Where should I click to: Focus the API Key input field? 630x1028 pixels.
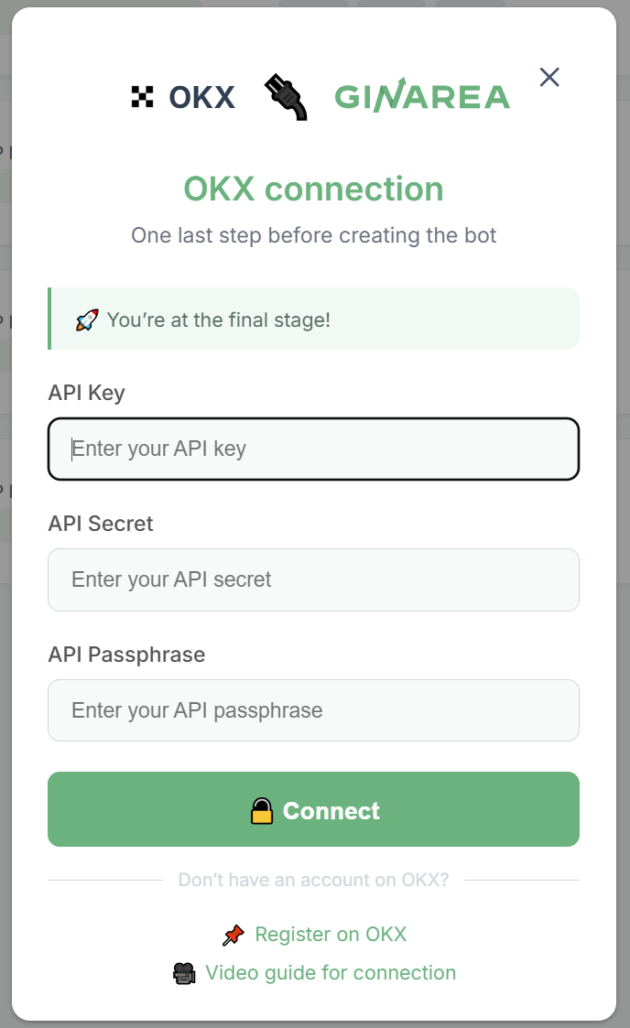click(313, 449)
